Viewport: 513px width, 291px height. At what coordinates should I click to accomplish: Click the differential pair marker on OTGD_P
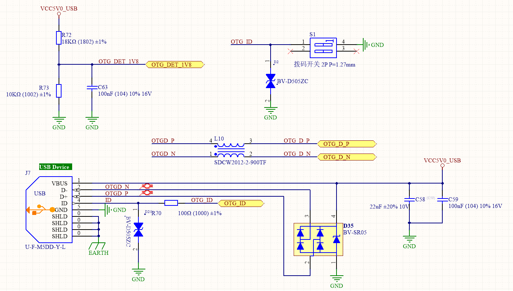147,192
